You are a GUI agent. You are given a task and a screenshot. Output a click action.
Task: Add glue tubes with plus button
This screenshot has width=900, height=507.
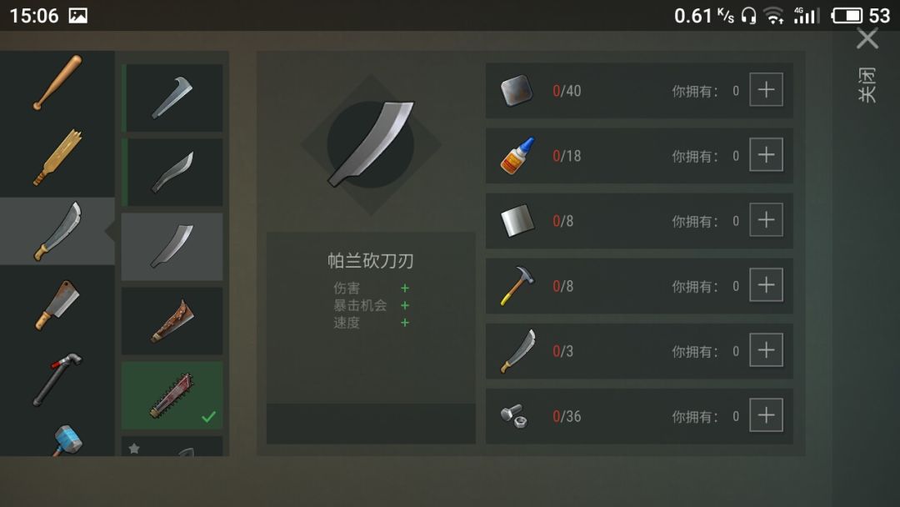coord(767,154)
